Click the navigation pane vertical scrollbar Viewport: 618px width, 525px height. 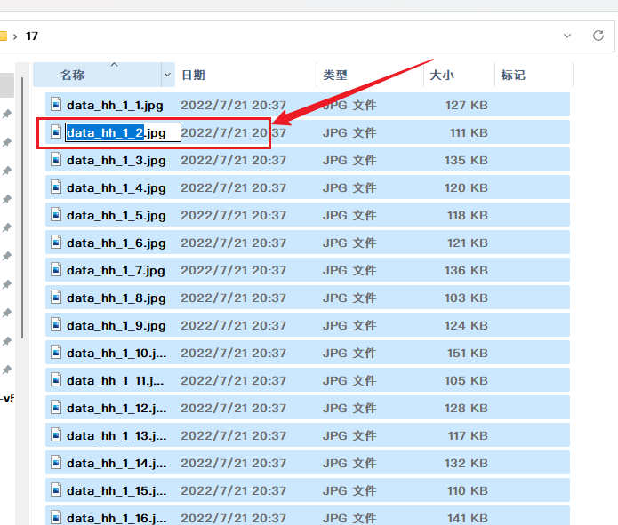[x=22, y=208]
